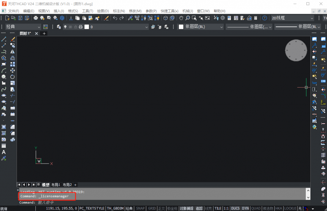Select the Text tool 'A' icon

[x=4, y=152]
